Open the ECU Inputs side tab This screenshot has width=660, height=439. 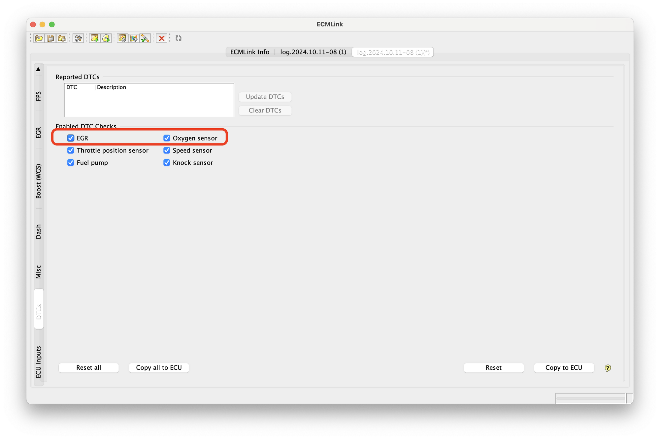39,362
